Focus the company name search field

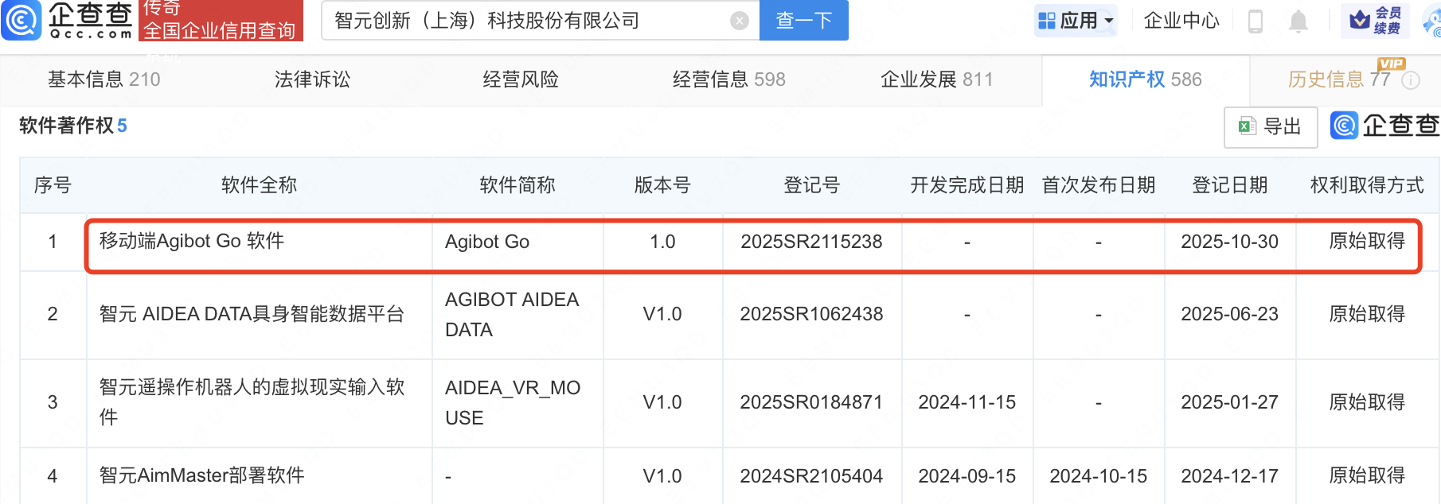(525, 21)
